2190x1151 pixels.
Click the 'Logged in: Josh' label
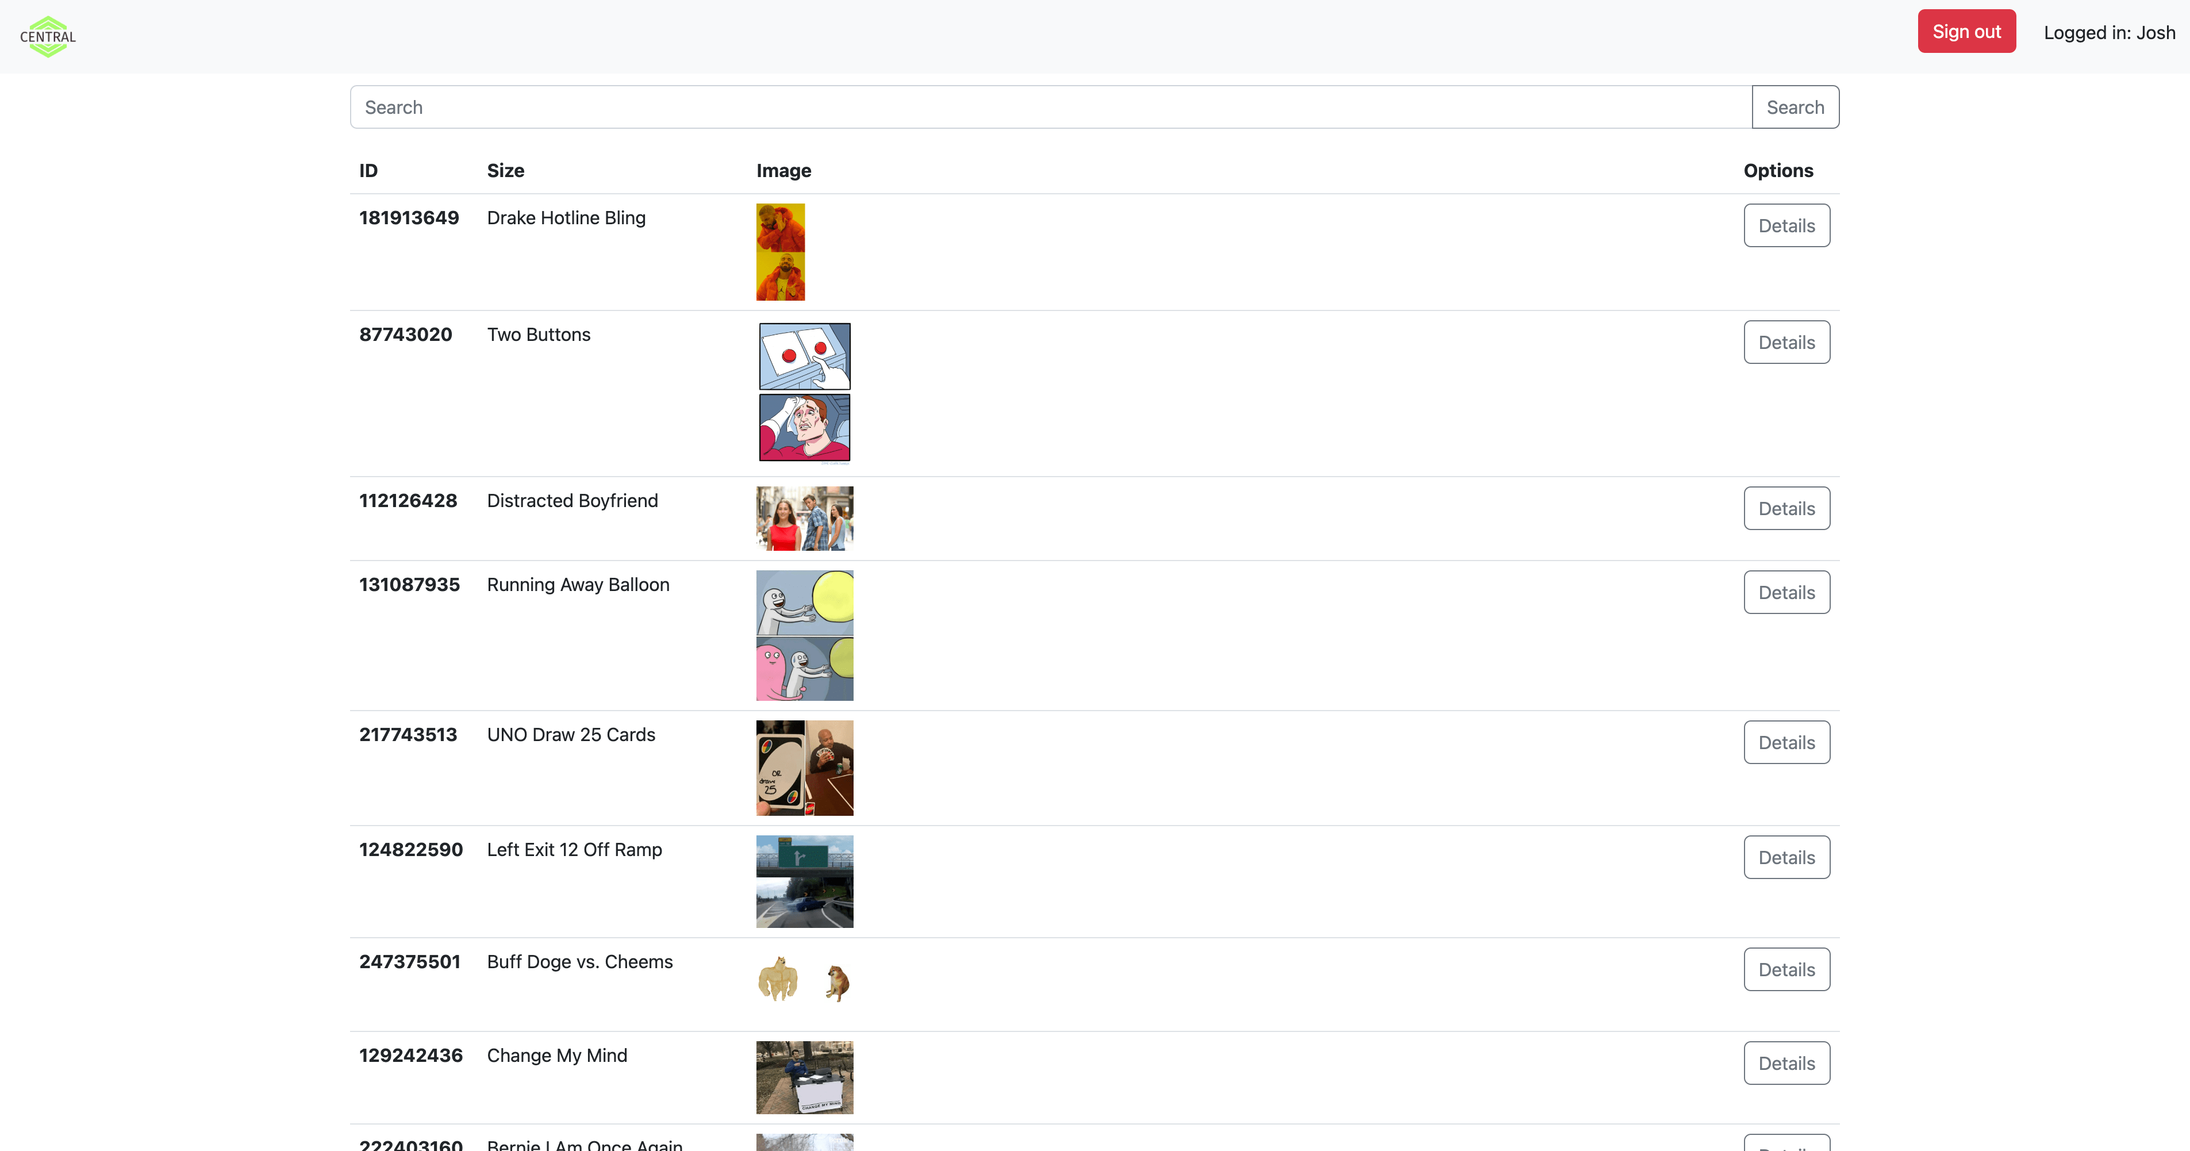pyautogui.click(x=2109, y=32)
